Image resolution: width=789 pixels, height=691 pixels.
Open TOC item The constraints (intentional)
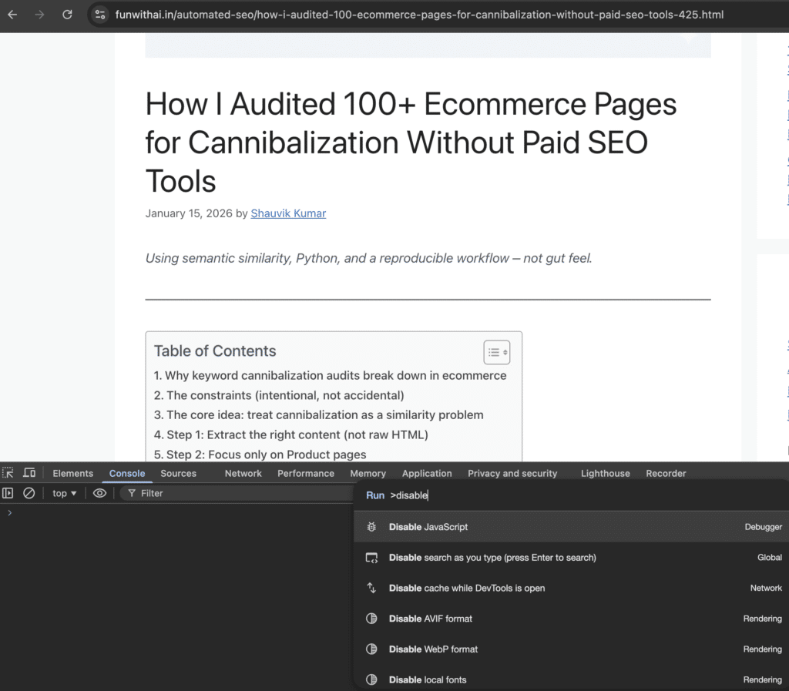279,395
